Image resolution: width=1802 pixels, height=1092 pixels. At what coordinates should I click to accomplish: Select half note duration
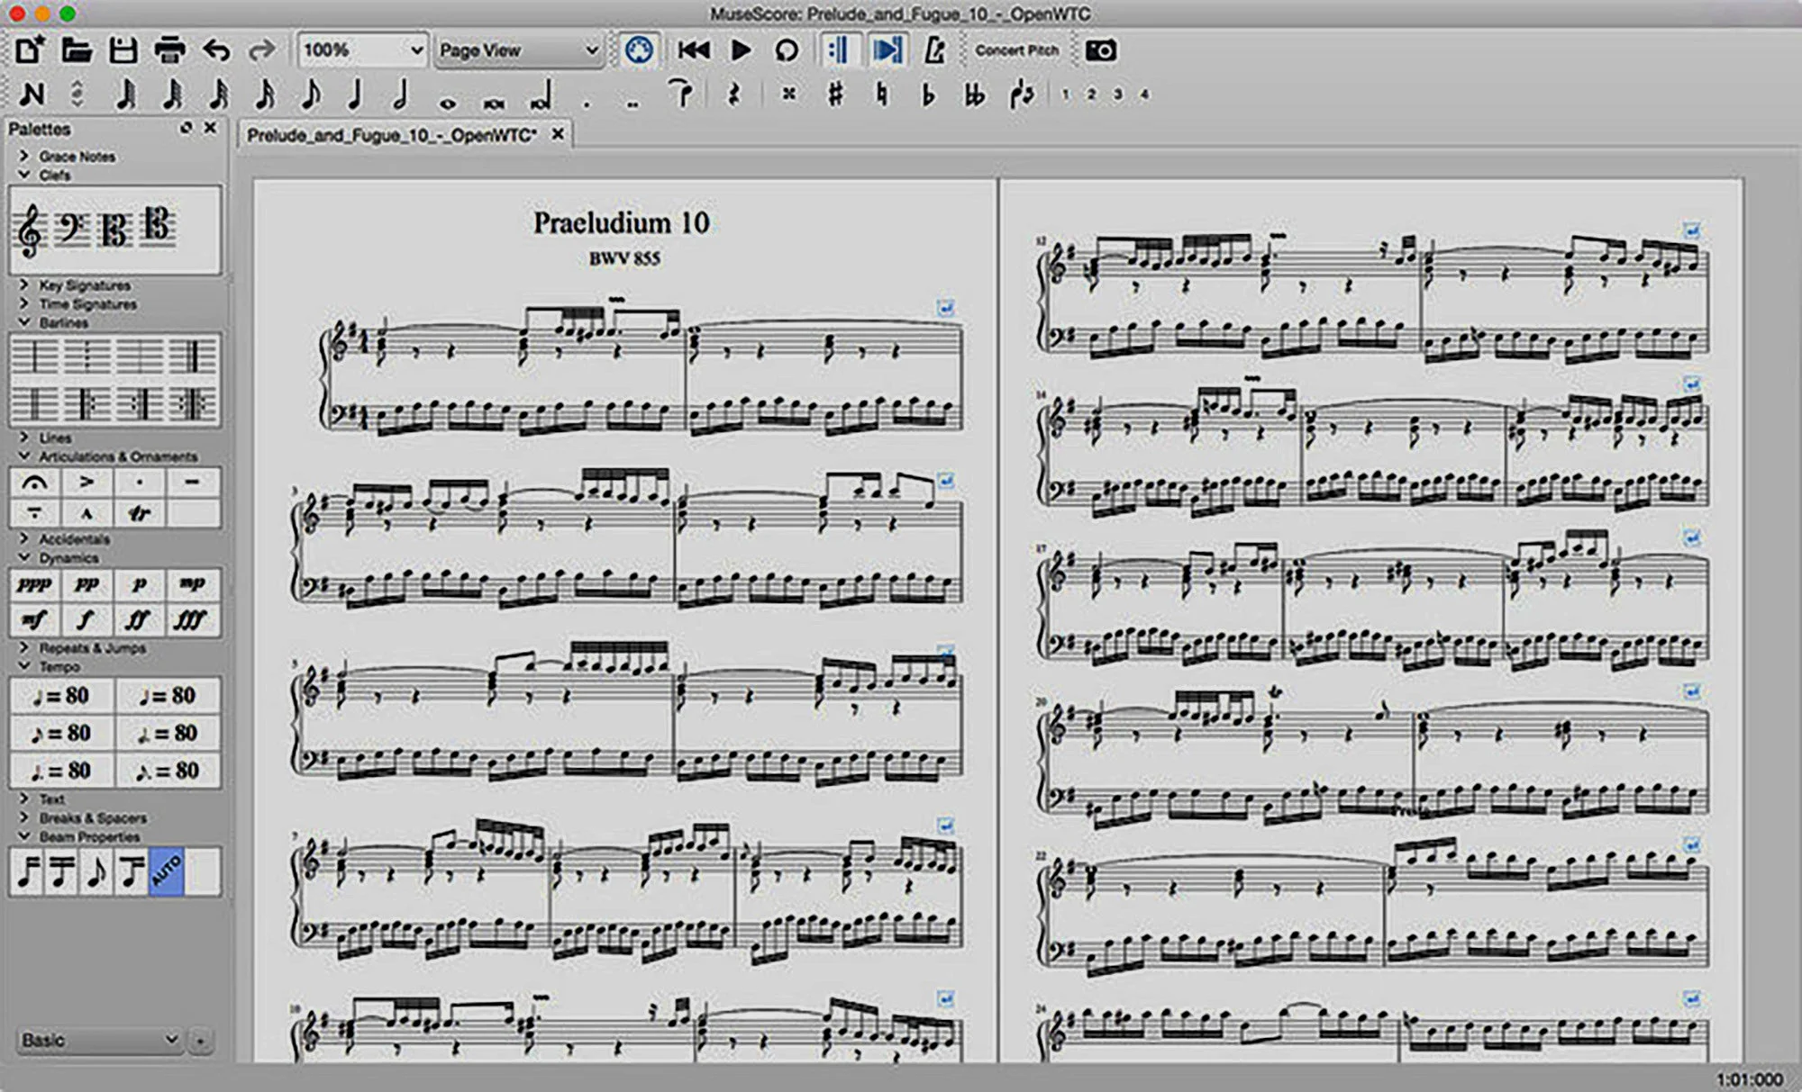pos(400,94)
